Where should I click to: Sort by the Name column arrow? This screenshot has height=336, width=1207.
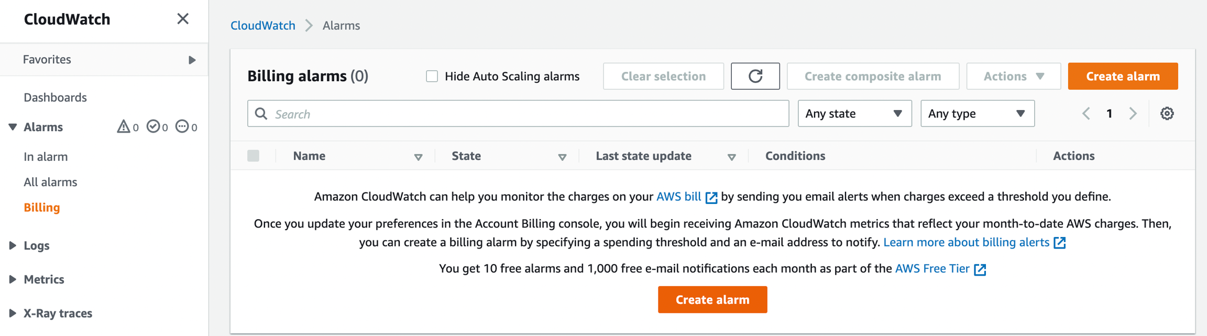[418, 157]
